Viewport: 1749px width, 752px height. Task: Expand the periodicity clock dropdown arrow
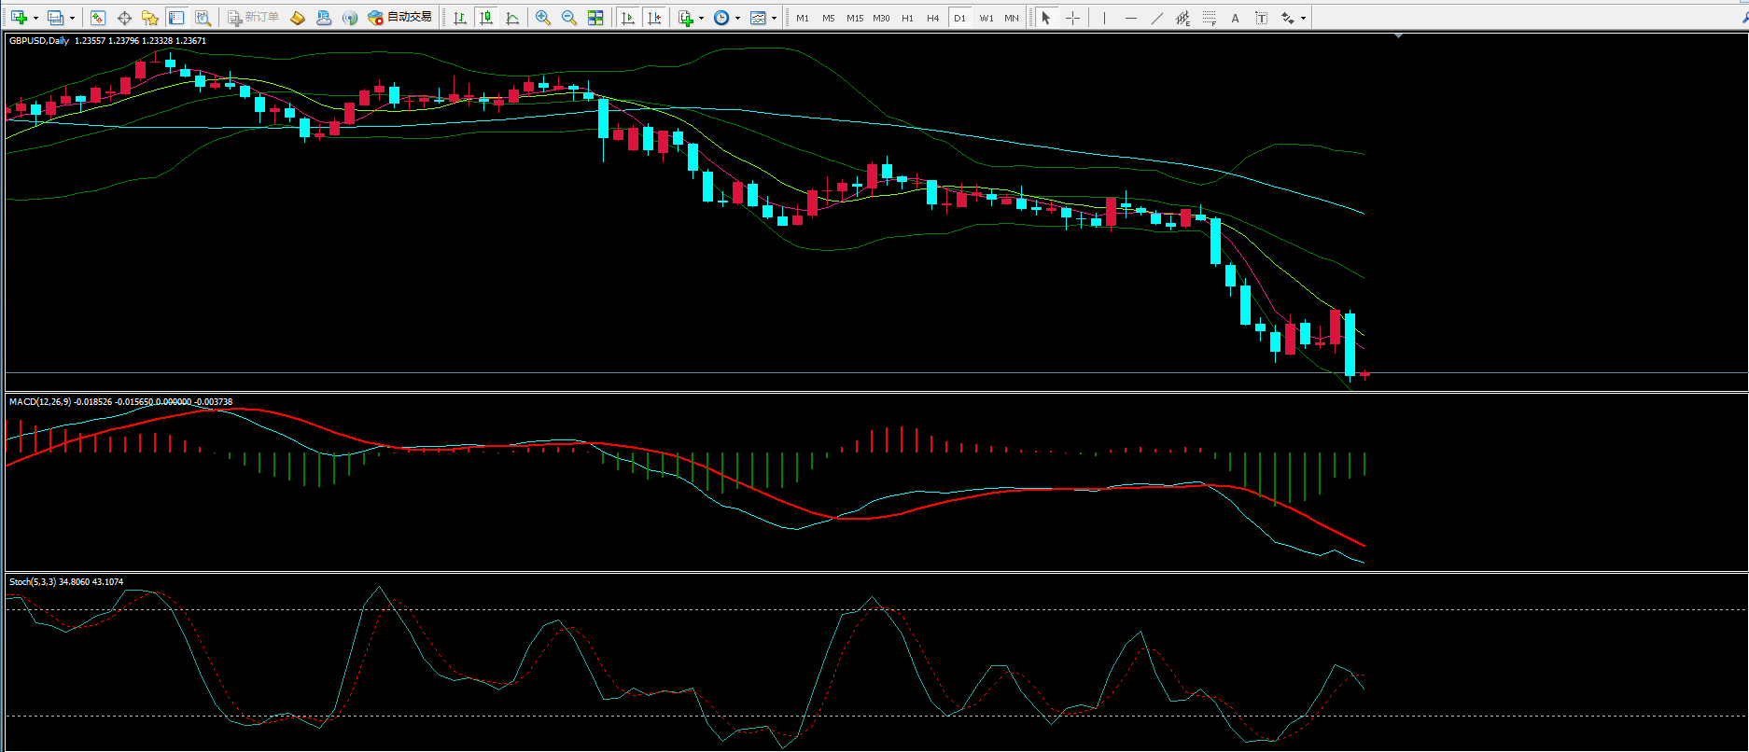click(737, 18)
